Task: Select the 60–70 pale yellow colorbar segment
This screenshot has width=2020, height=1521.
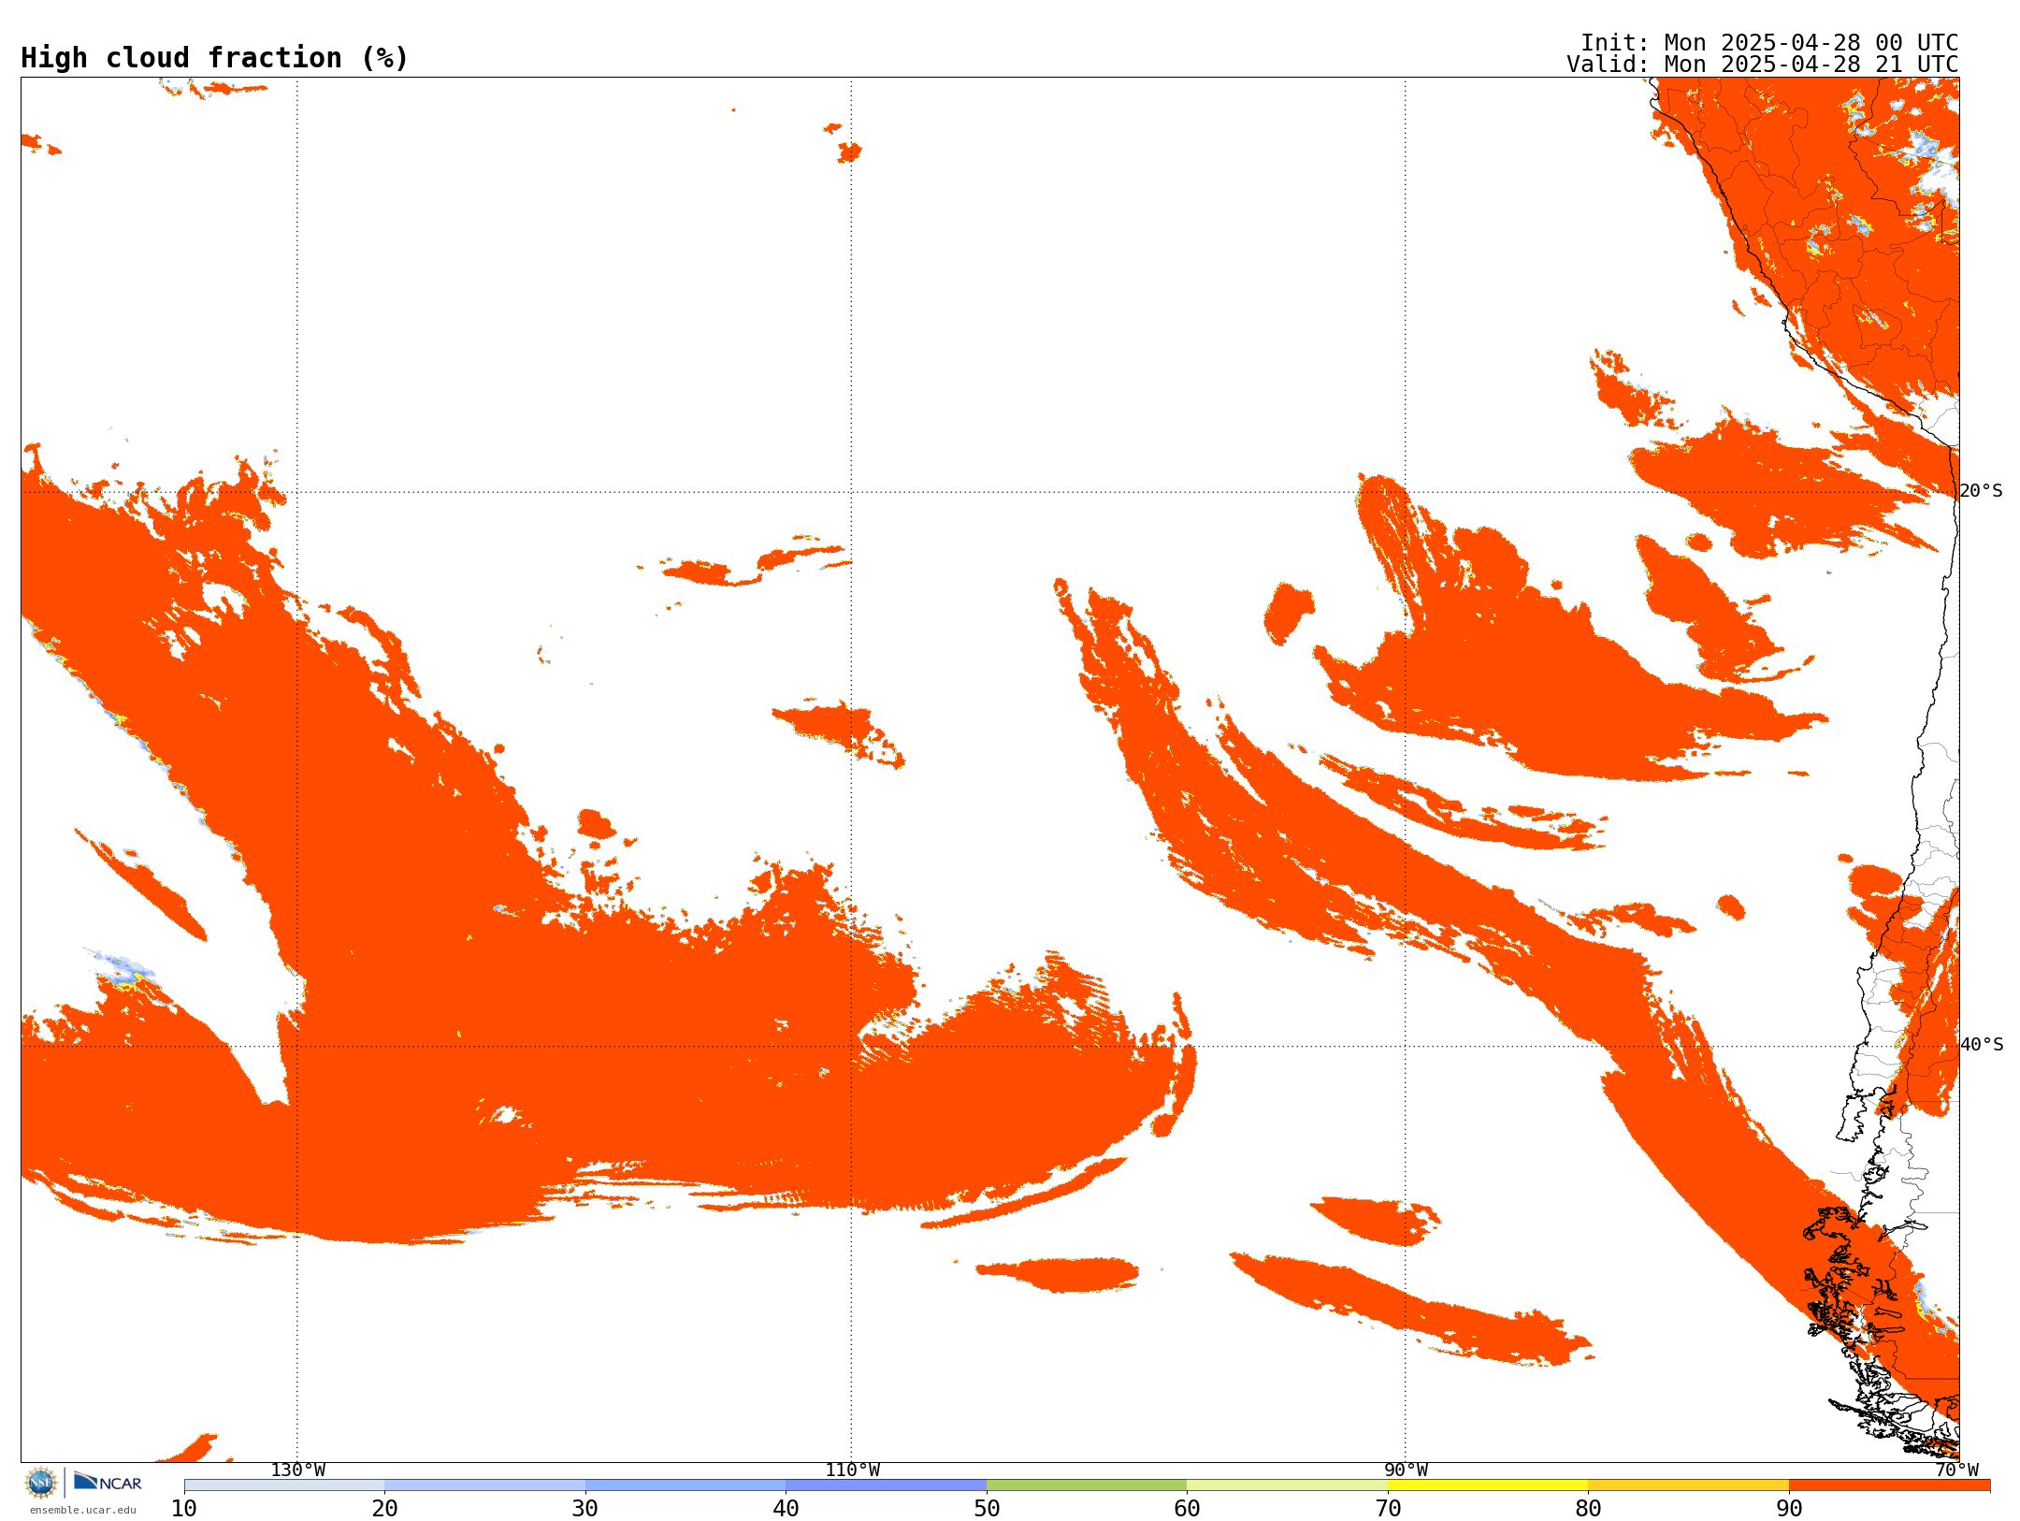Action: [1287, 1485]
